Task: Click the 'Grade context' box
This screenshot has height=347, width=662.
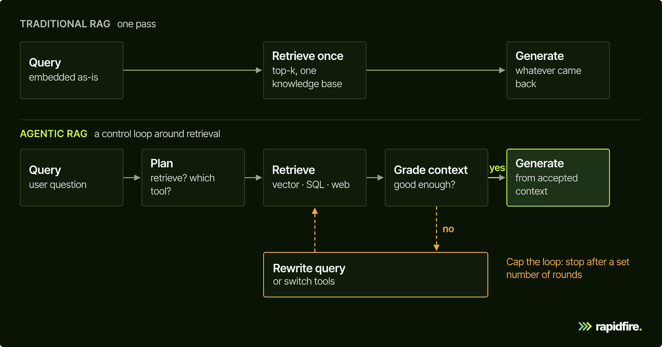Action: point(436,178)
